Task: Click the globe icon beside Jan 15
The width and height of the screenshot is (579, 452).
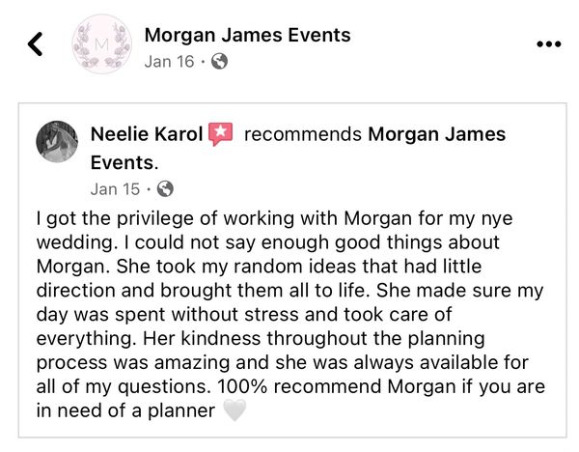Action: point(165,187)
